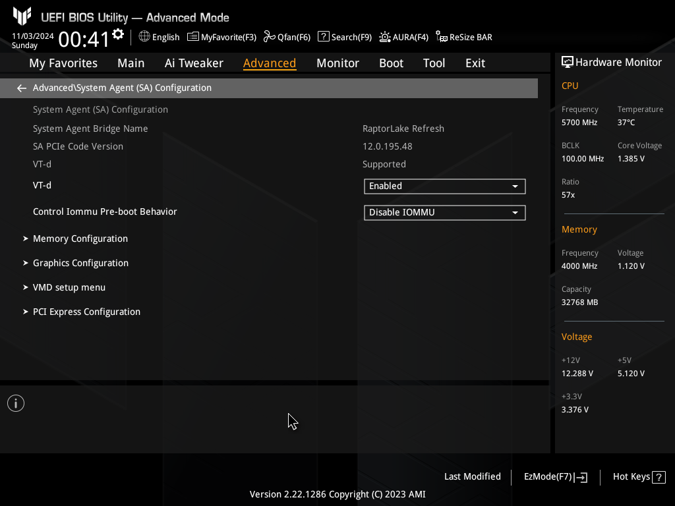Viewport: 675px width, 506px height.
Task: Select the Advanced tab
Action: click(x=270, y=63)
